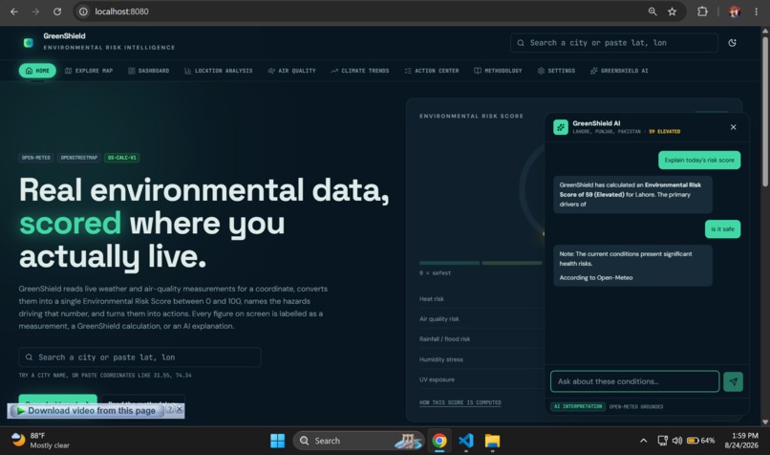Click 'Download video from this page' overlay

pyautogui.click(x=86, y=410)
